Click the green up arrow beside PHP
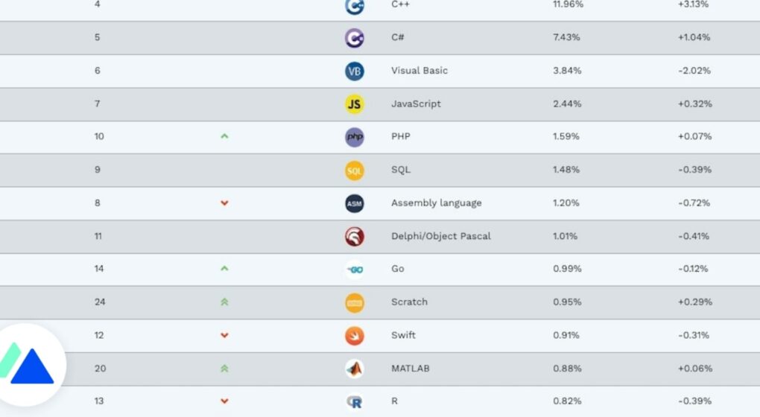760x417 pixels. tap(224, 136)
